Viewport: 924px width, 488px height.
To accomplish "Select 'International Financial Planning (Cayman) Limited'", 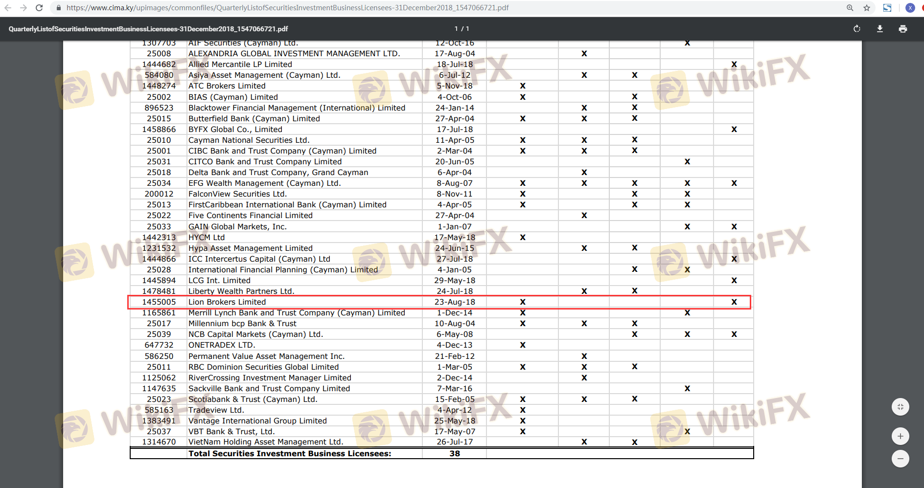I will [x=283, y=270].
